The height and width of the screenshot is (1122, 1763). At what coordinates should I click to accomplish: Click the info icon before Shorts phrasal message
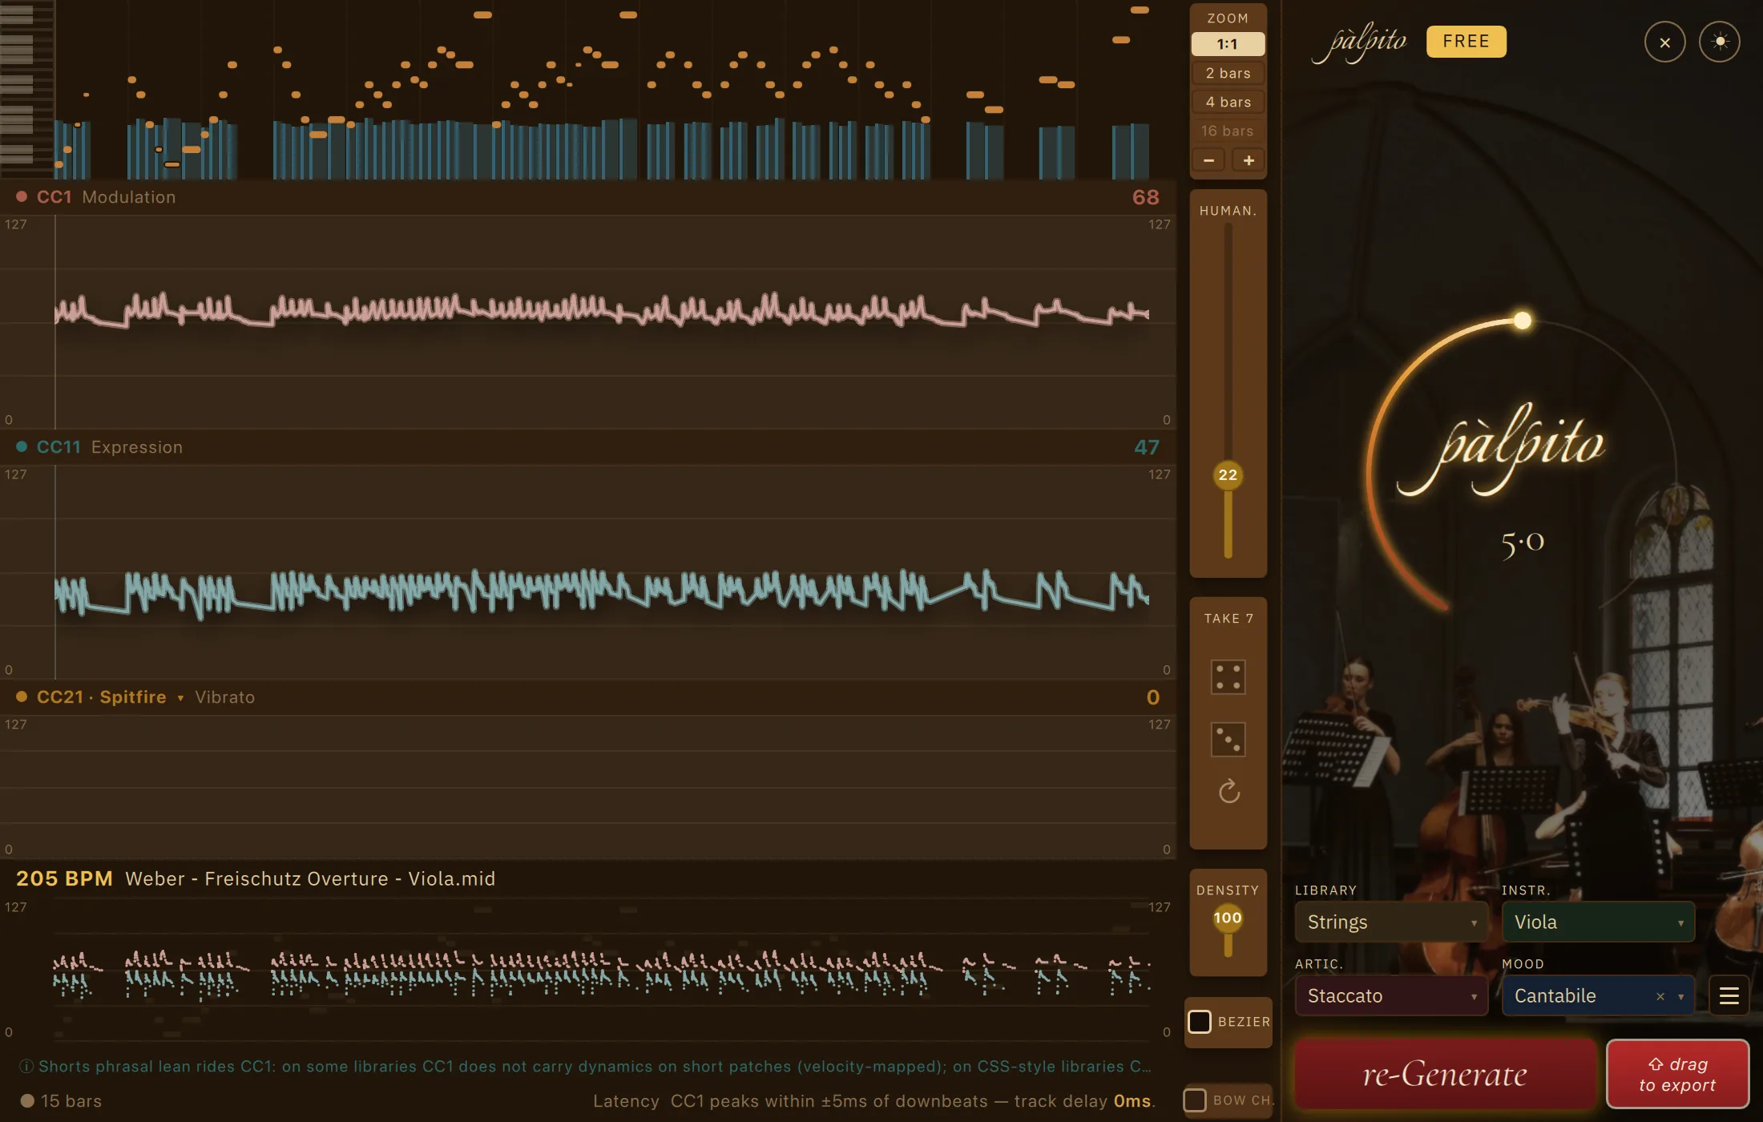click(x=26, y=1067)
